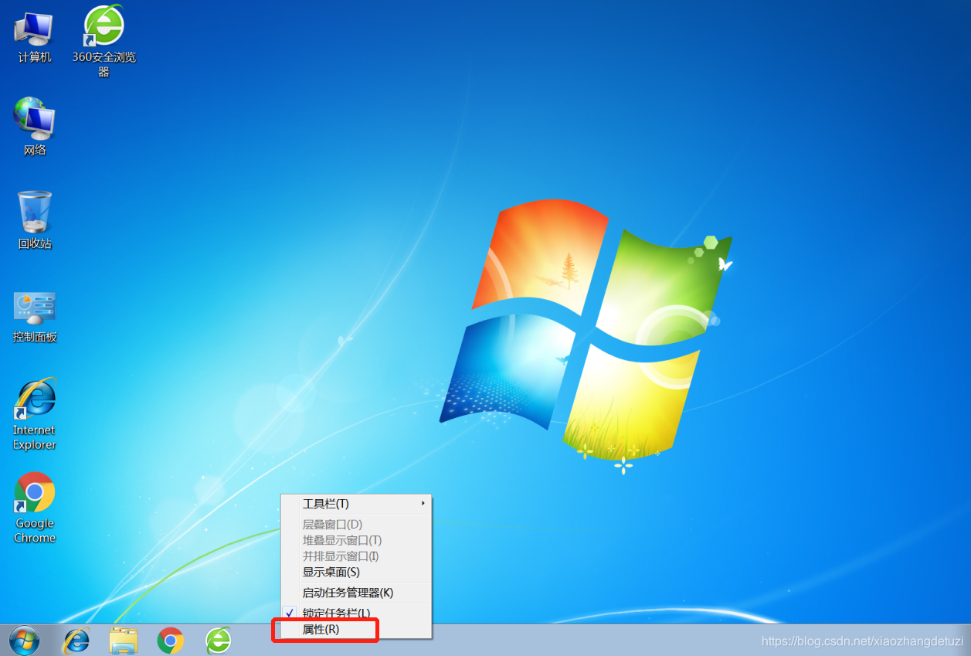Select the 网络 desktop icon
The image size is (971, 656).
[35, 127]
